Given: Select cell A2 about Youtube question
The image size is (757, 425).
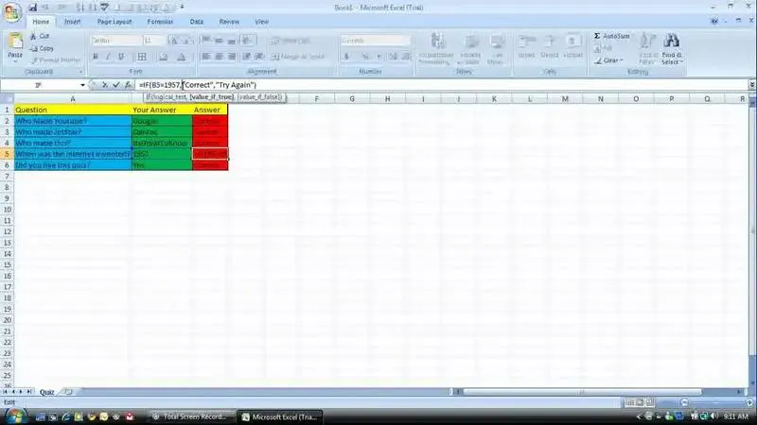Looking at the screenshot, I should point(71,121).
